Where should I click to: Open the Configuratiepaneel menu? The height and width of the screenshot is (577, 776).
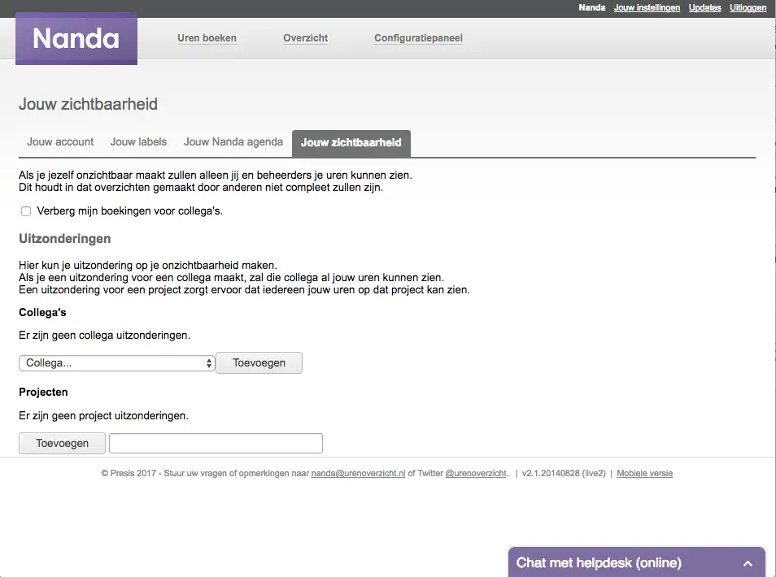[x=418, y=38]
